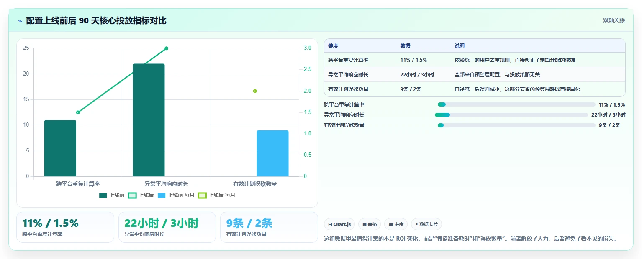The width and height of the screenshot is (642, 259).
Task: Click the blue bar for 有效计划误砍数量
Action: (272, 153)
